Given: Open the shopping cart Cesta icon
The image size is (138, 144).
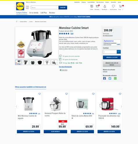Looking at the screenshot, I should click(120, 6).
